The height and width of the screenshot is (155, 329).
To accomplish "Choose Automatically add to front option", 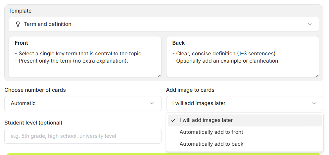I will click(x=245, y=132).
